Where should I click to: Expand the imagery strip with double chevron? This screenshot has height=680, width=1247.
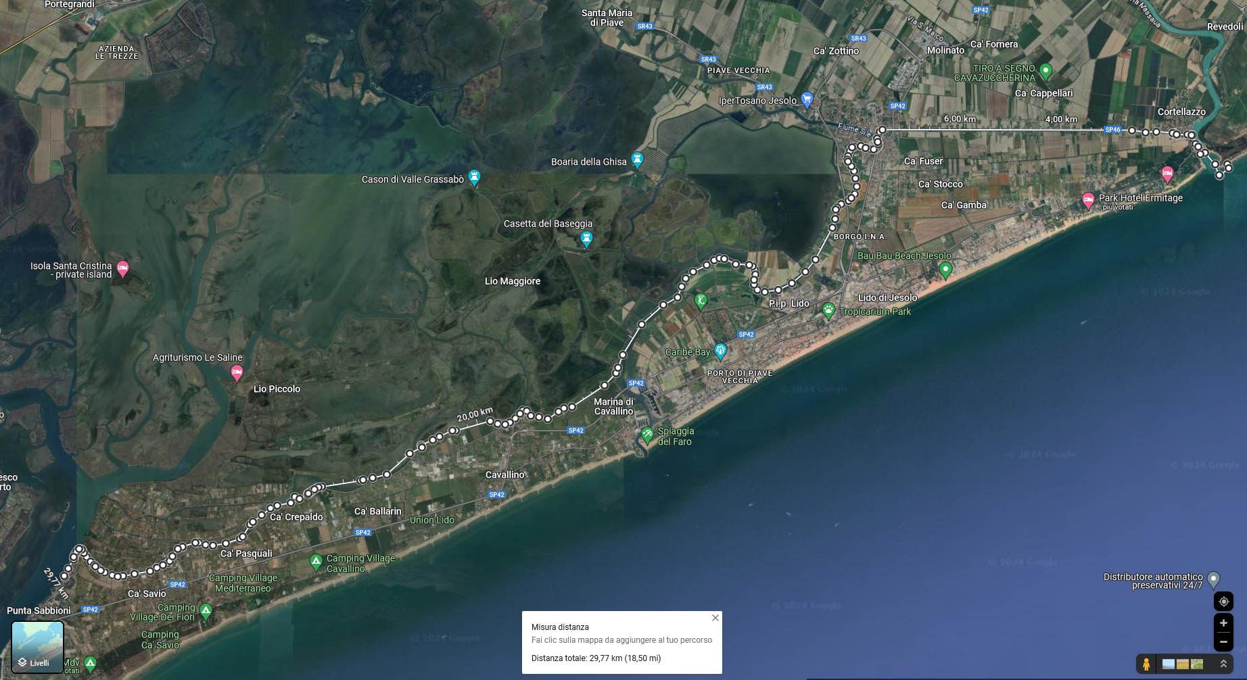tap(1223, 664)
